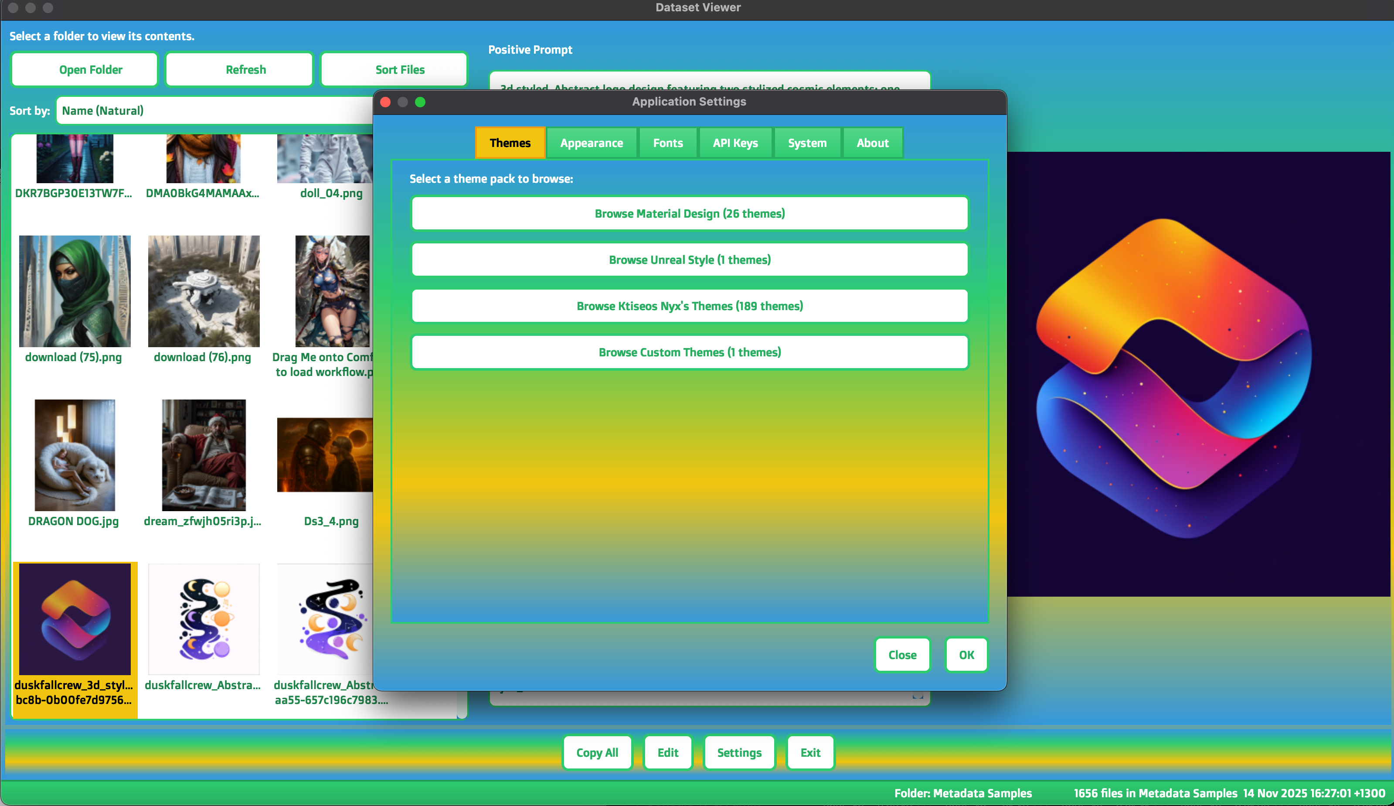
Task: Click the dream_zfwjh05ri3p thumbnail image
Action: (x=204, y=455)
